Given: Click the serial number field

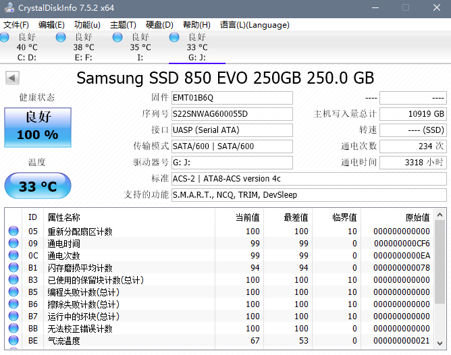Looking at the screenshot, I should click(x=232, y=114).
